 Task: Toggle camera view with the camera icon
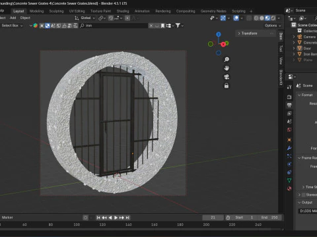coord(227,77)
